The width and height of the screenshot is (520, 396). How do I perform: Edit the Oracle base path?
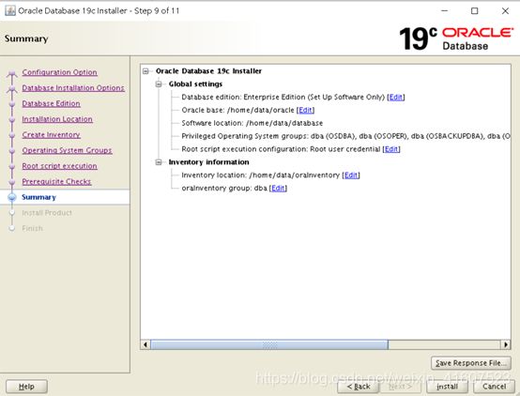(x=305, y=110)
